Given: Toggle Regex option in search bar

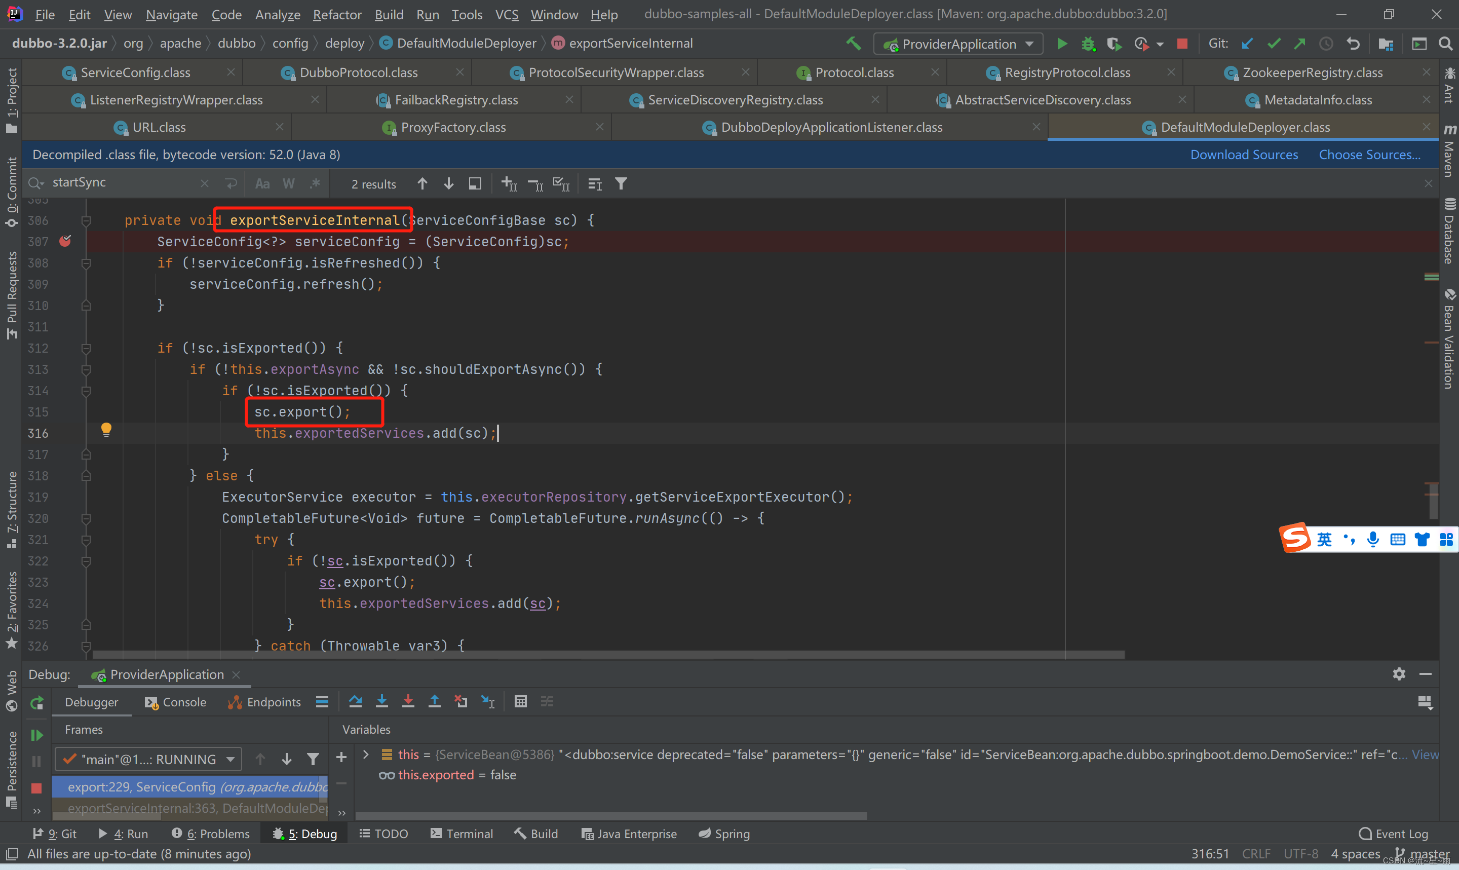Looking at the screenshot, I should pyautogui.click(x=315, y=184).
